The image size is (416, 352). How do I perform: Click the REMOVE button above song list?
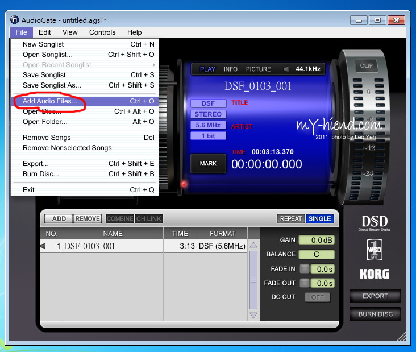tap(88, 219)
